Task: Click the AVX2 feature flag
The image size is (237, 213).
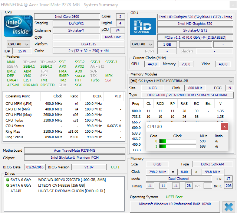Action: pyautogui.click(x=79, y=67)
